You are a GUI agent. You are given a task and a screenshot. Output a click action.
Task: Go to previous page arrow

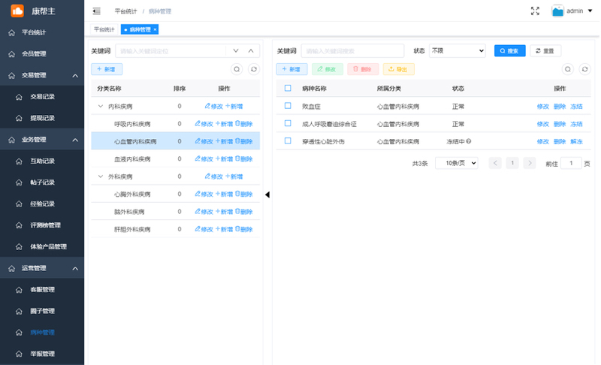[x=495, y=163]
